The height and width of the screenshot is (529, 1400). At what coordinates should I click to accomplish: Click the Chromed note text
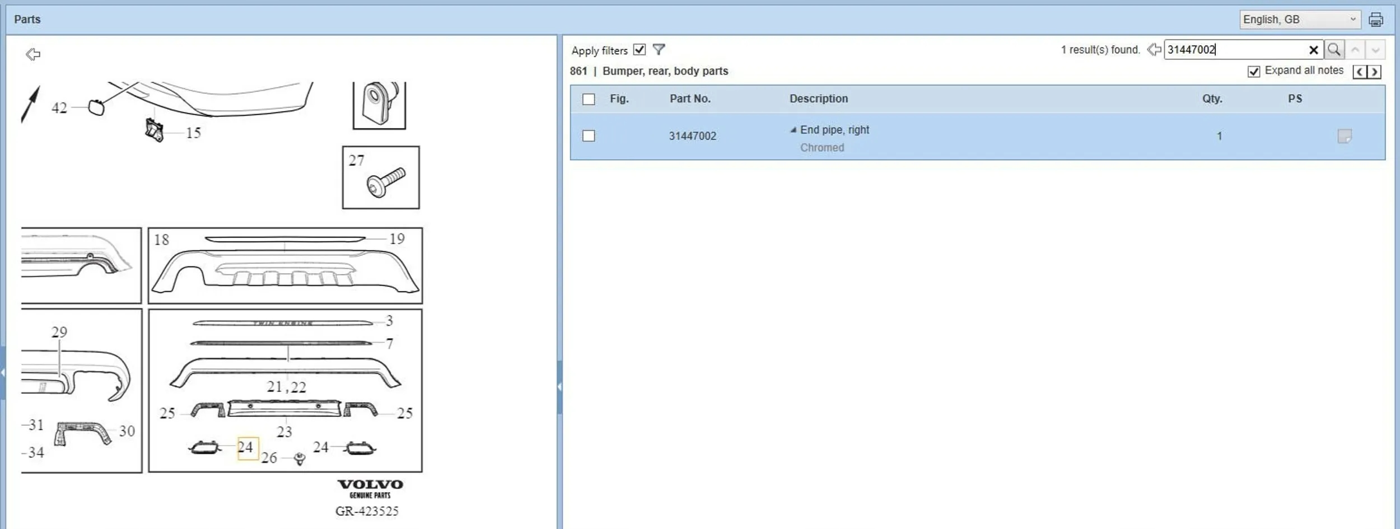coord(822,148)
